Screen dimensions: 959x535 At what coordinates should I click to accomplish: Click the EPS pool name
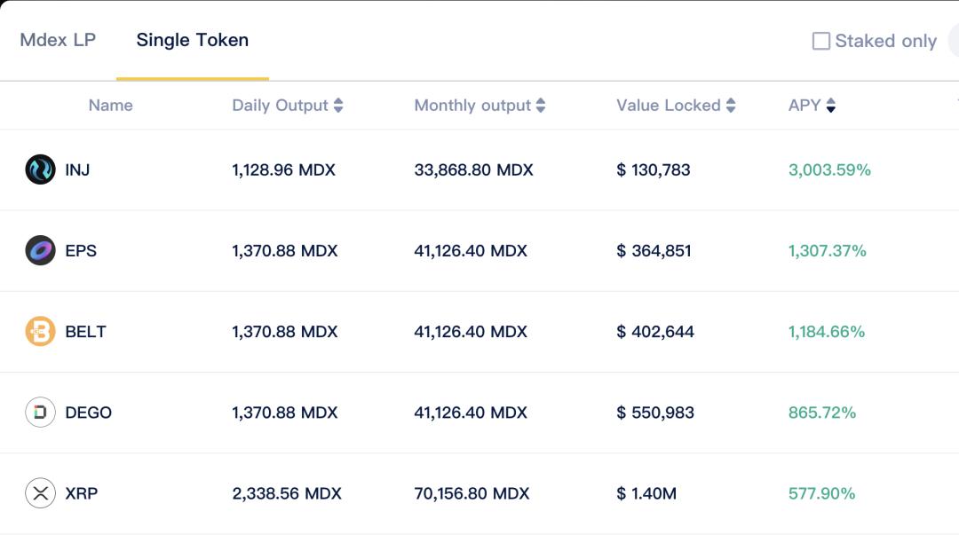pos(81,251)
